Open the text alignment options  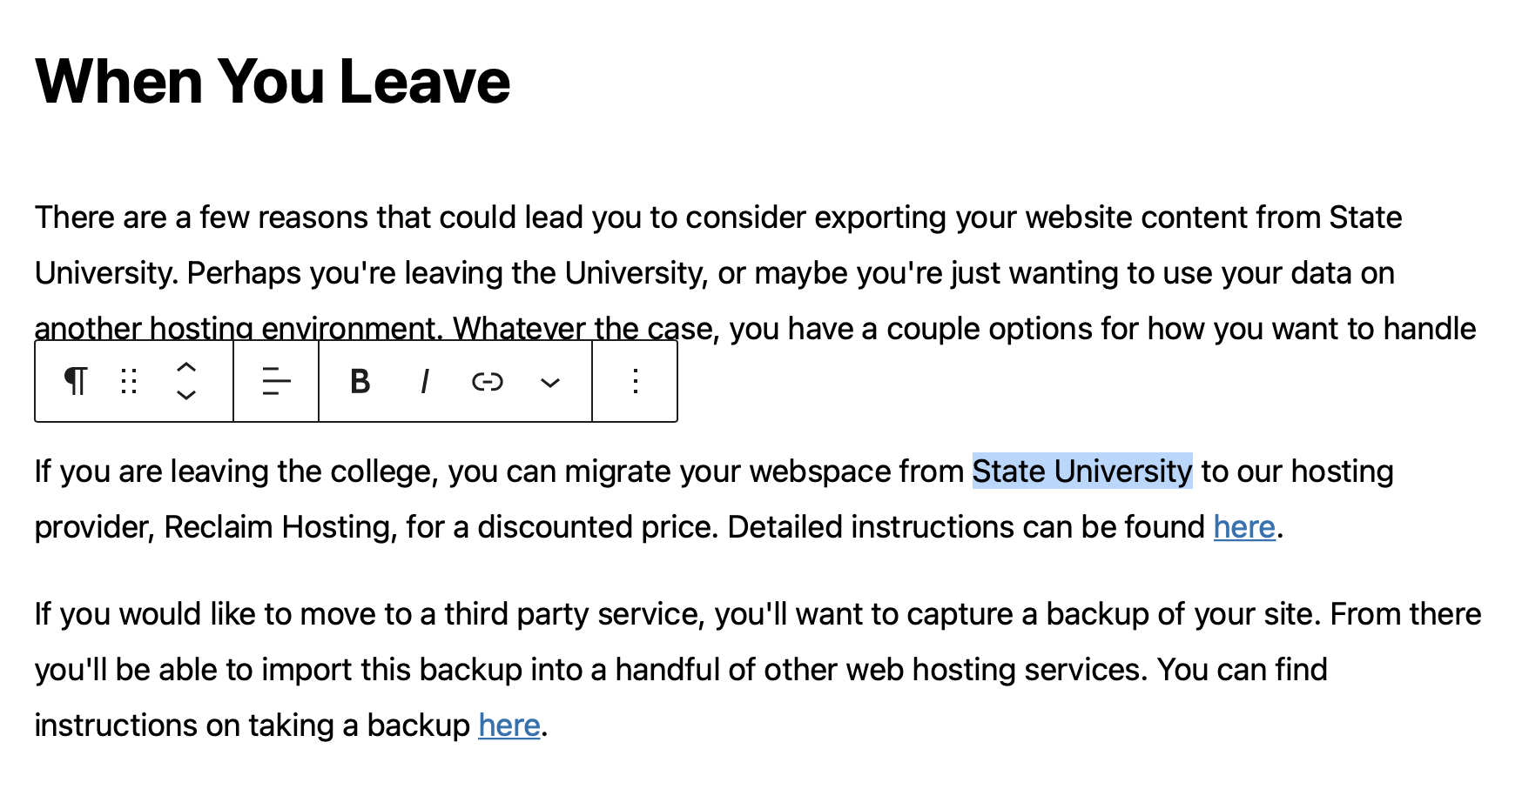276,381
